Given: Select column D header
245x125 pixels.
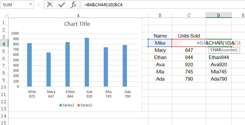Looking at the screenshot, I should 219,15.
